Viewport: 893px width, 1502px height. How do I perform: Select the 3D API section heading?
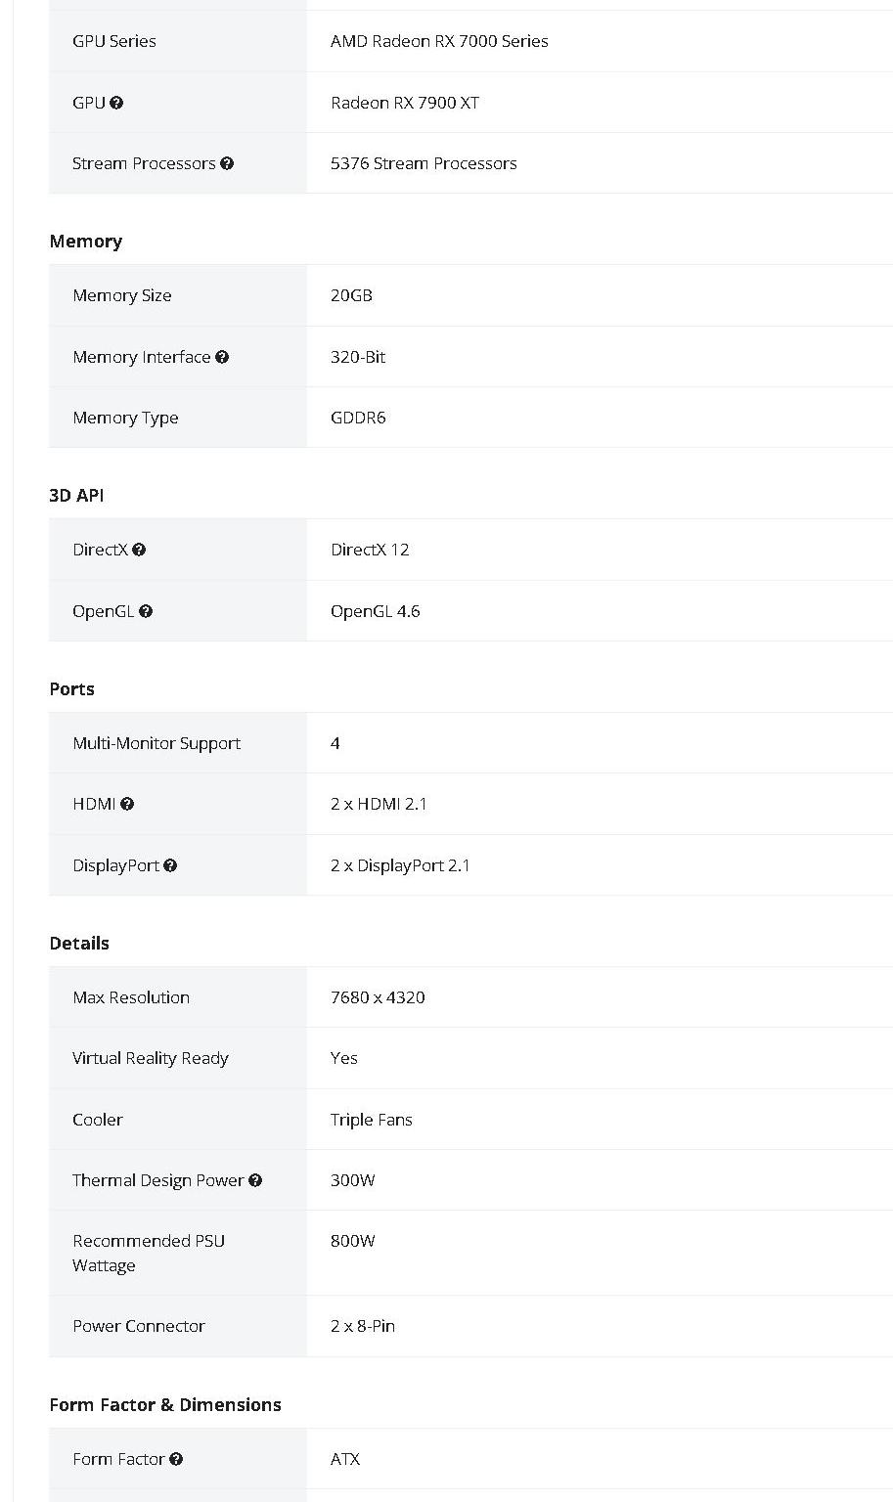(76, 496)
